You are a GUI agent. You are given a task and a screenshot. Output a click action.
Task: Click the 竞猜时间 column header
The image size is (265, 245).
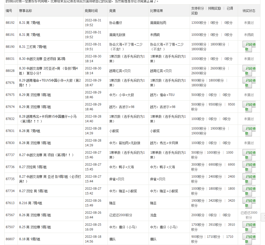point(91,11)
